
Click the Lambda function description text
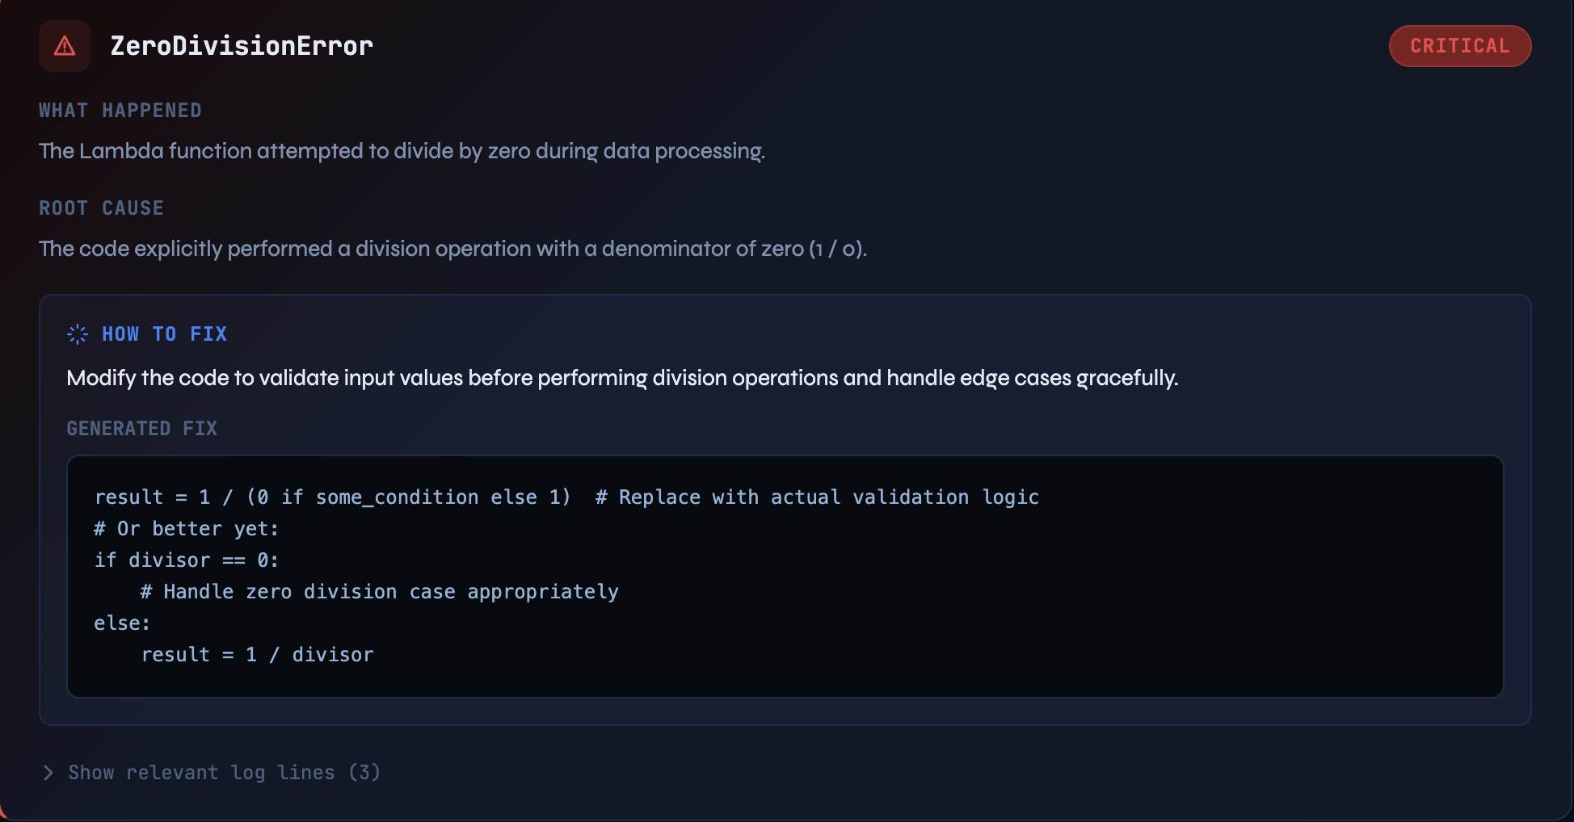click(402, 151)
